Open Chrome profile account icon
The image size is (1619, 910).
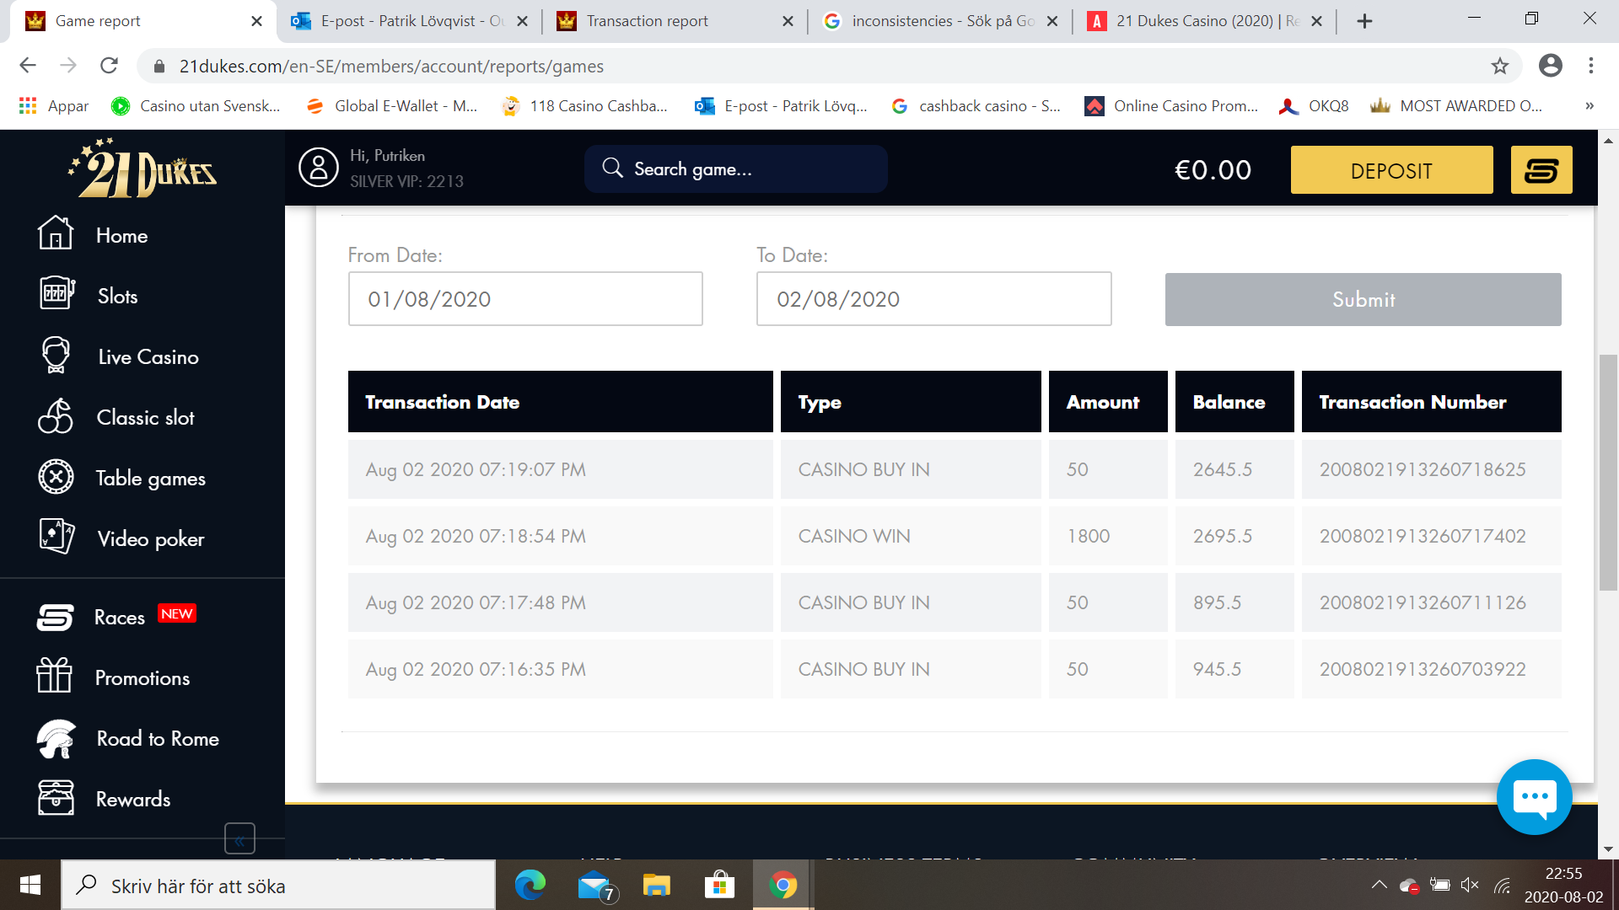pos(1550,66)
